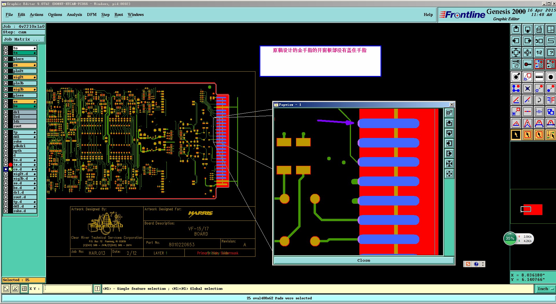Click the delete feature X icon
The image size is (556, 304).
[x=528, y=88]
